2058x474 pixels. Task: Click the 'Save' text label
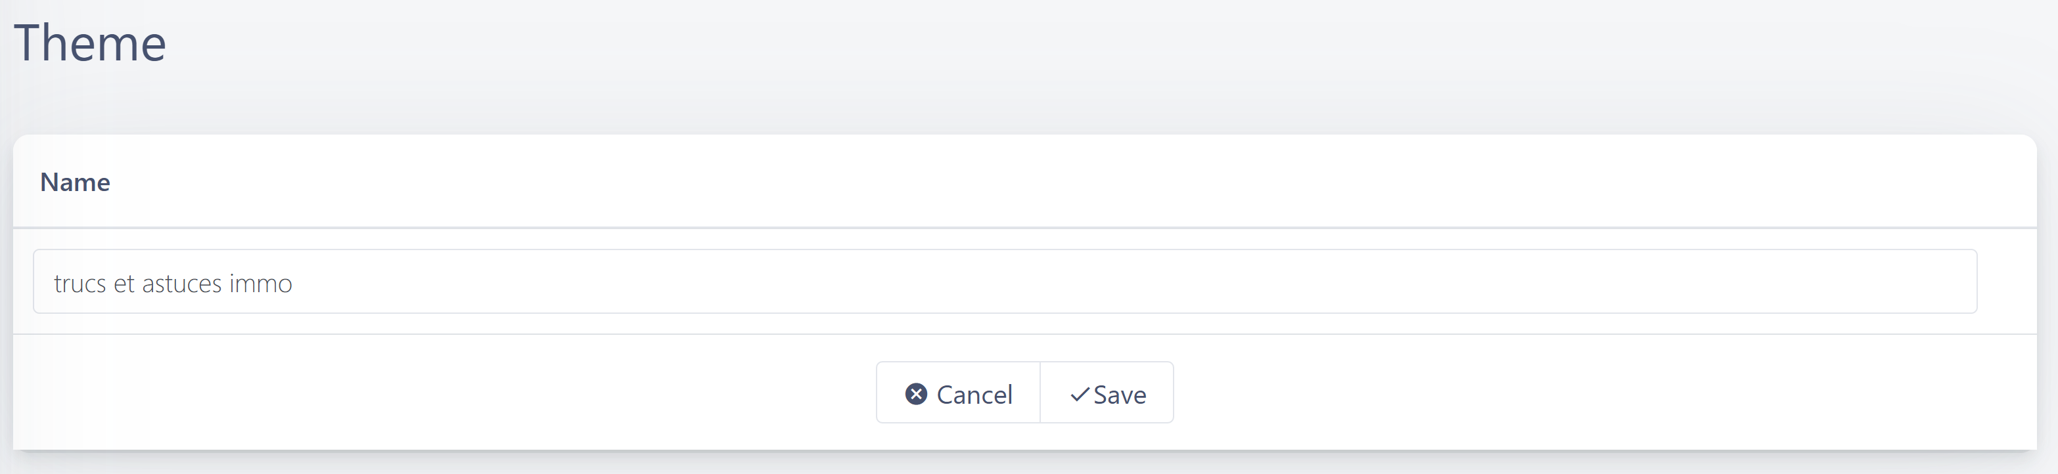pyautogui.click(x=1120, y=394)
